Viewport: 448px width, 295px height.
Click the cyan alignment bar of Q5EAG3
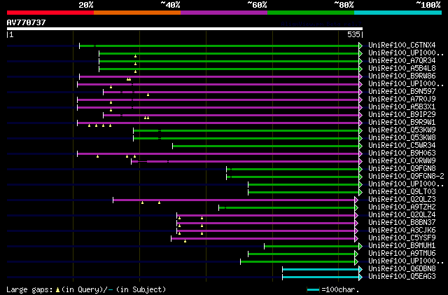321,277
